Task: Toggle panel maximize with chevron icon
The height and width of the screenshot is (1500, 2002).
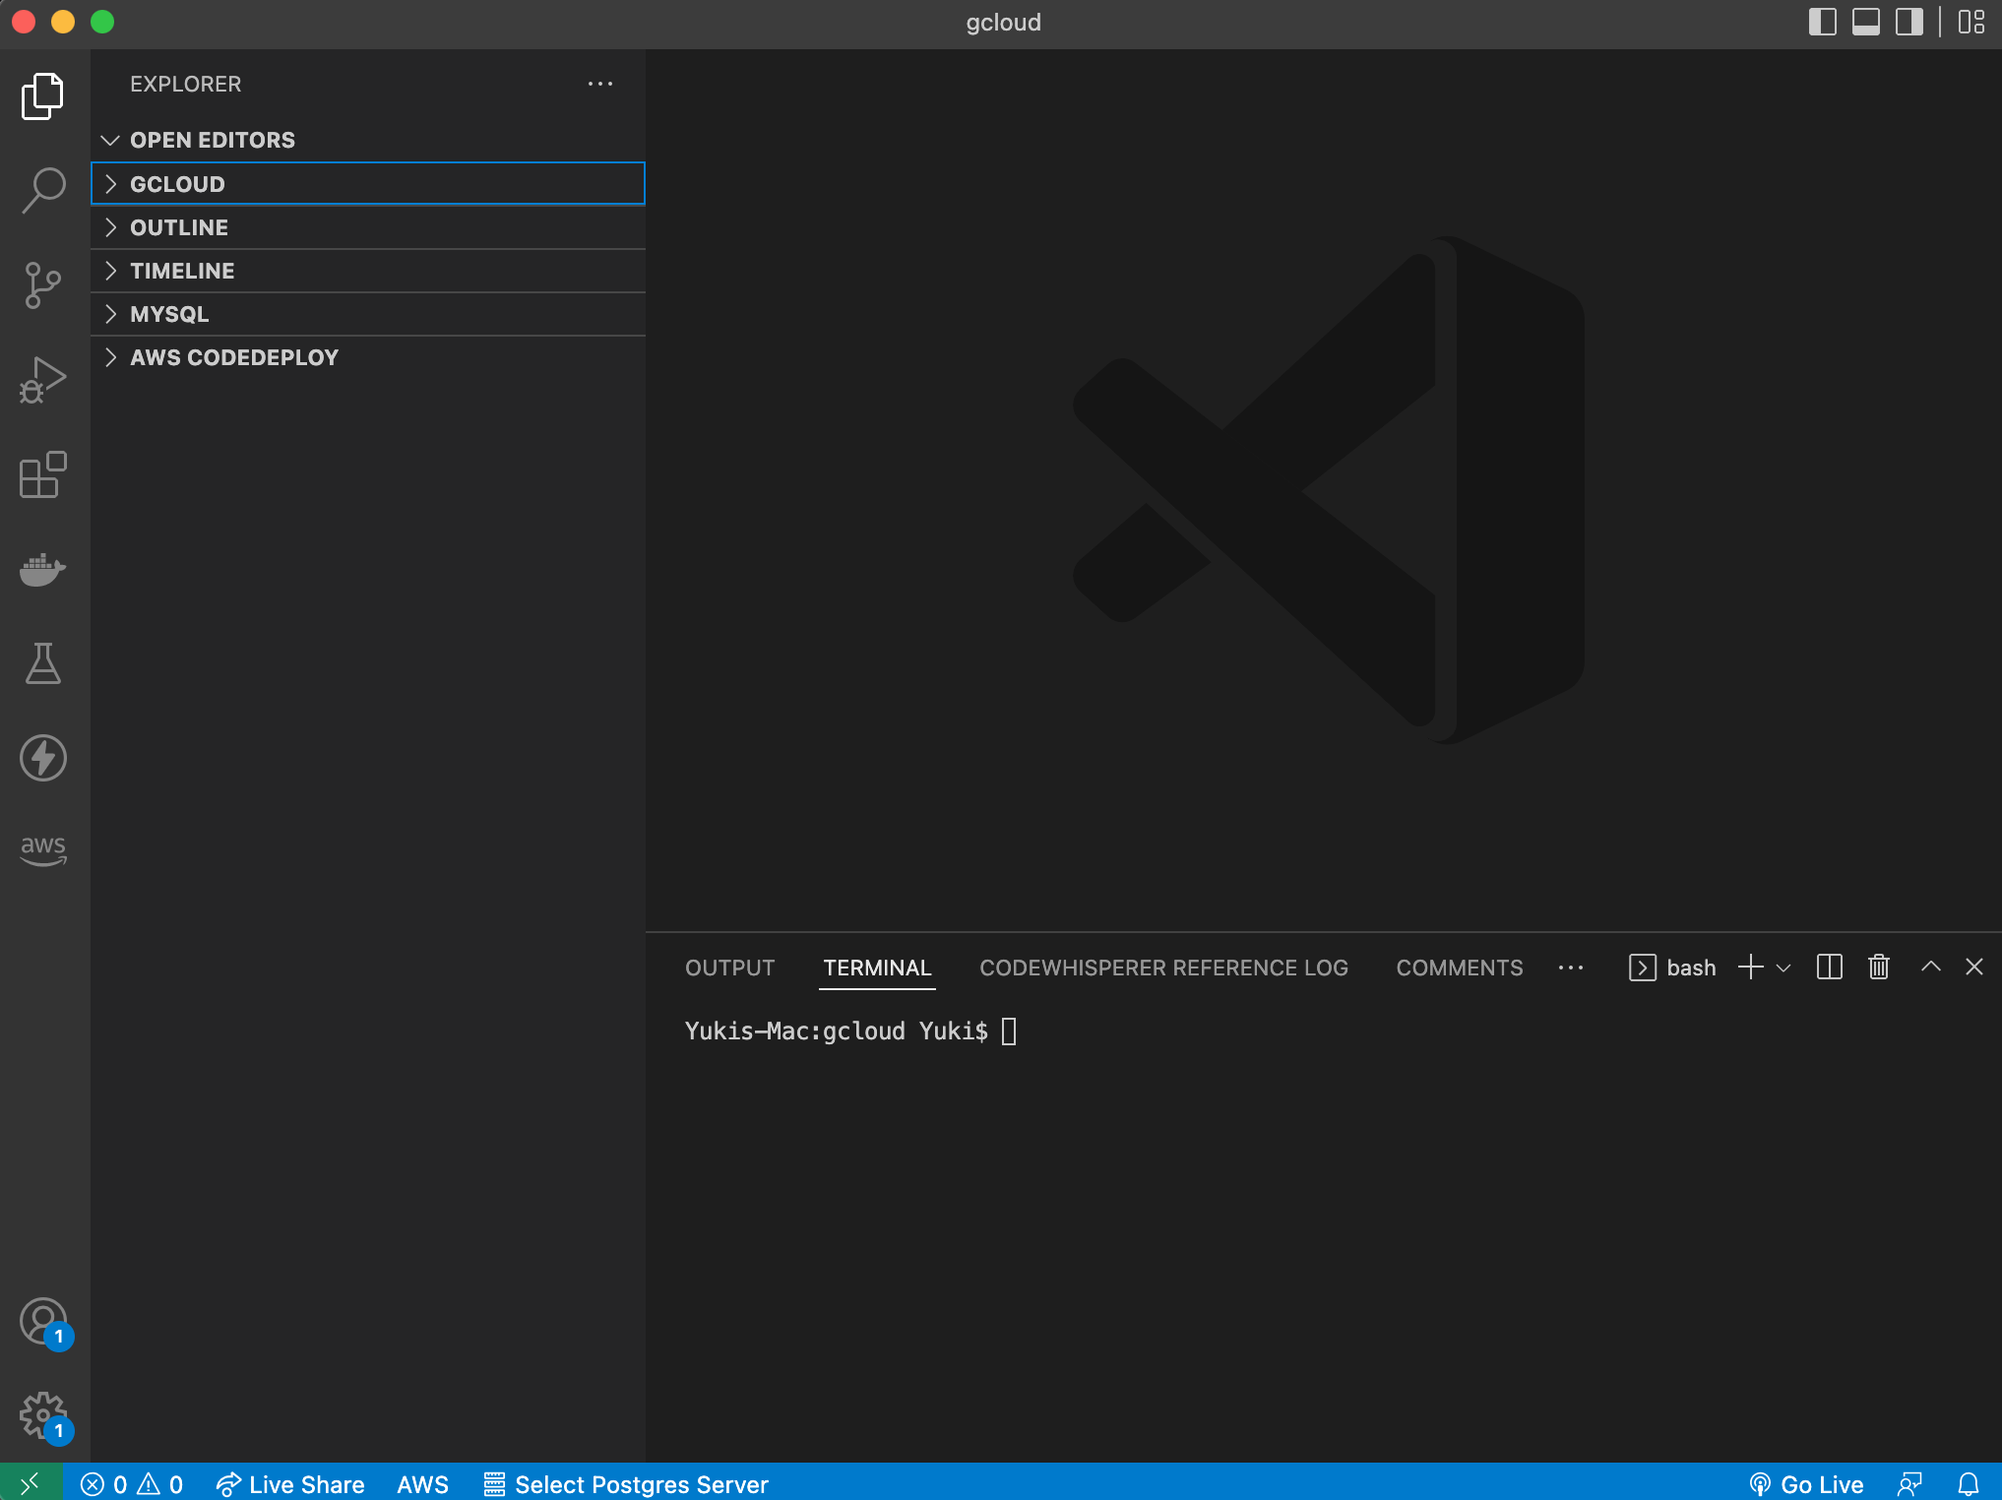Action: tap(1930, 968)
